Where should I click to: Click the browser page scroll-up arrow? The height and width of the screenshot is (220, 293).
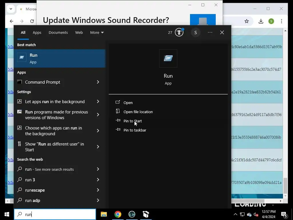[x=285, y=31]
